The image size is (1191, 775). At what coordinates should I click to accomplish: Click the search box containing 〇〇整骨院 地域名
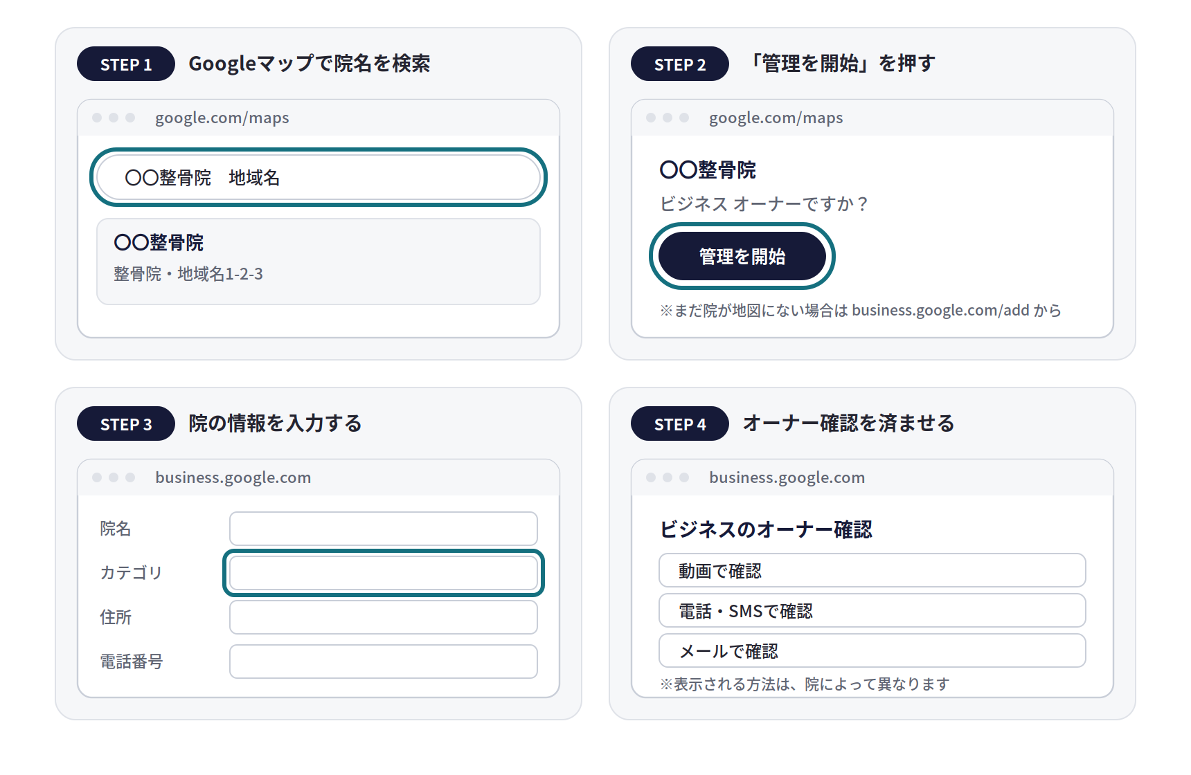(319, 177)
